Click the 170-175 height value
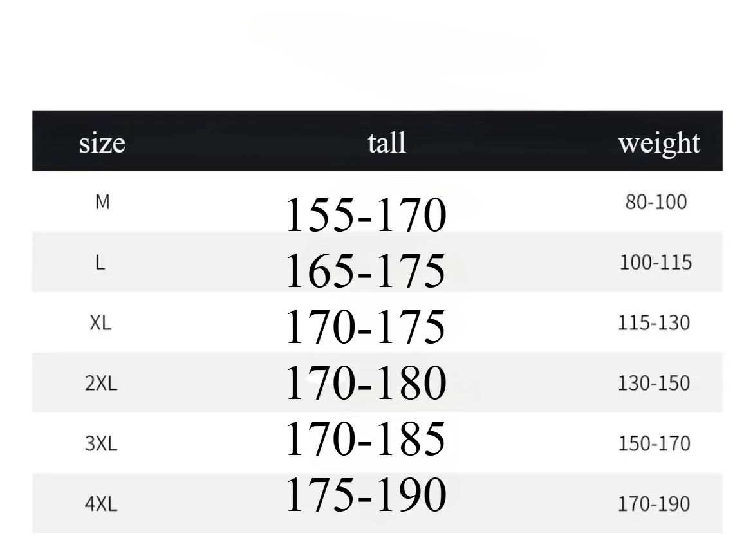The width and height of the screenshot is (753, 556). coord(365,326)
